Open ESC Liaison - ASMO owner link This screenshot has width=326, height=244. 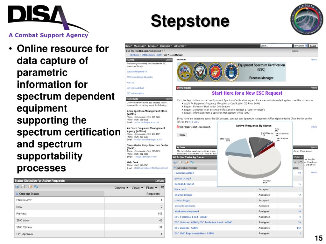[186, 228]
